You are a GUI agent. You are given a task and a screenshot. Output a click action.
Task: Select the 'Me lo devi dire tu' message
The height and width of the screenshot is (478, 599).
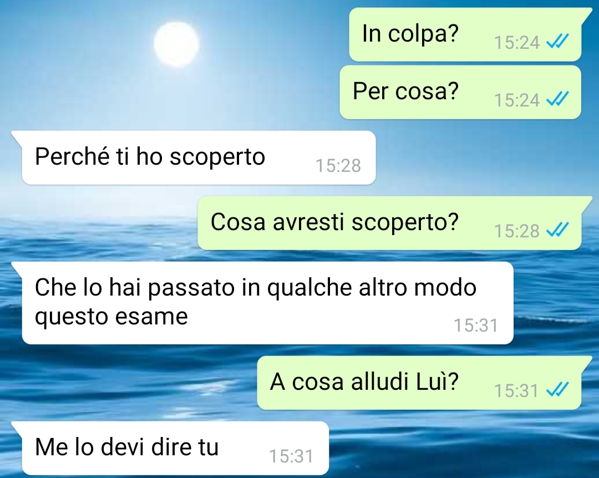[x=175, y=448]
